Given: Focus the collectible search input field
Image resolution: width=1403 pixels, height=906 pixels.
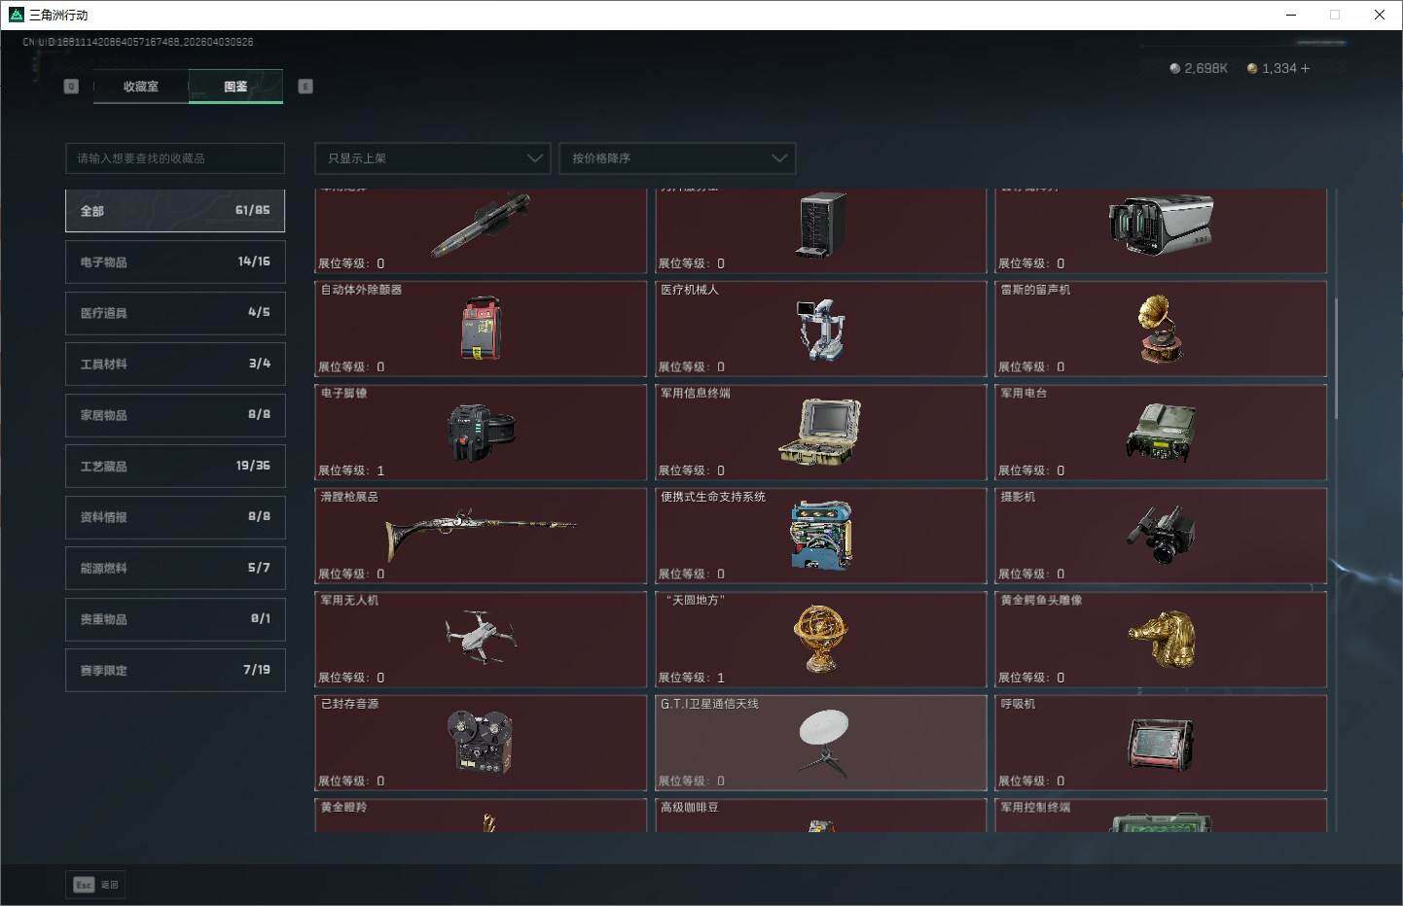Looking at the screenshot, I should 175,158.
